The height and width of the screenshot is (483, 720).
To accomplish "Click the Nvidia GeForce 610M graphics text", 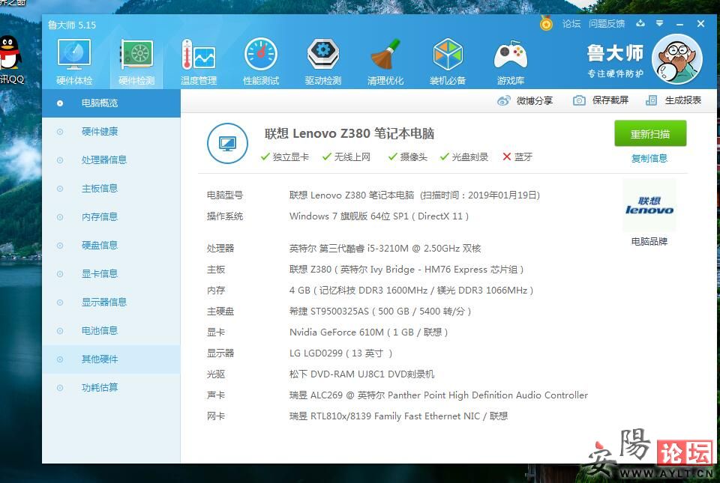I will click(x=368, y=332).
